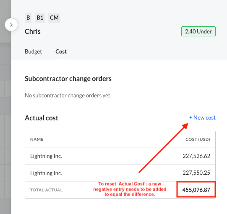Click the Chris item title
Image resolution: width=227 pixels, height=214 pixels.
click(33, 31)
